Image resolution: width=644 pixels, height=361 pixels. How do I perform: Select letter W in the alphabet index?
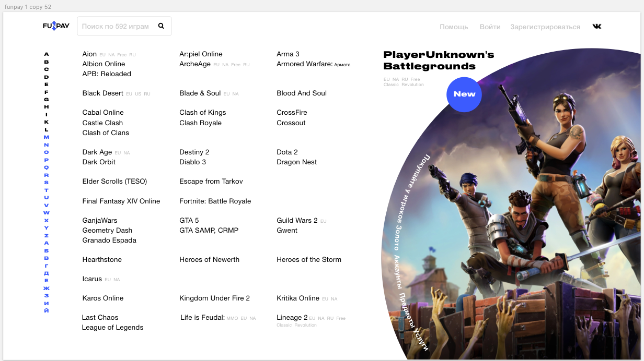pos(47,213)
